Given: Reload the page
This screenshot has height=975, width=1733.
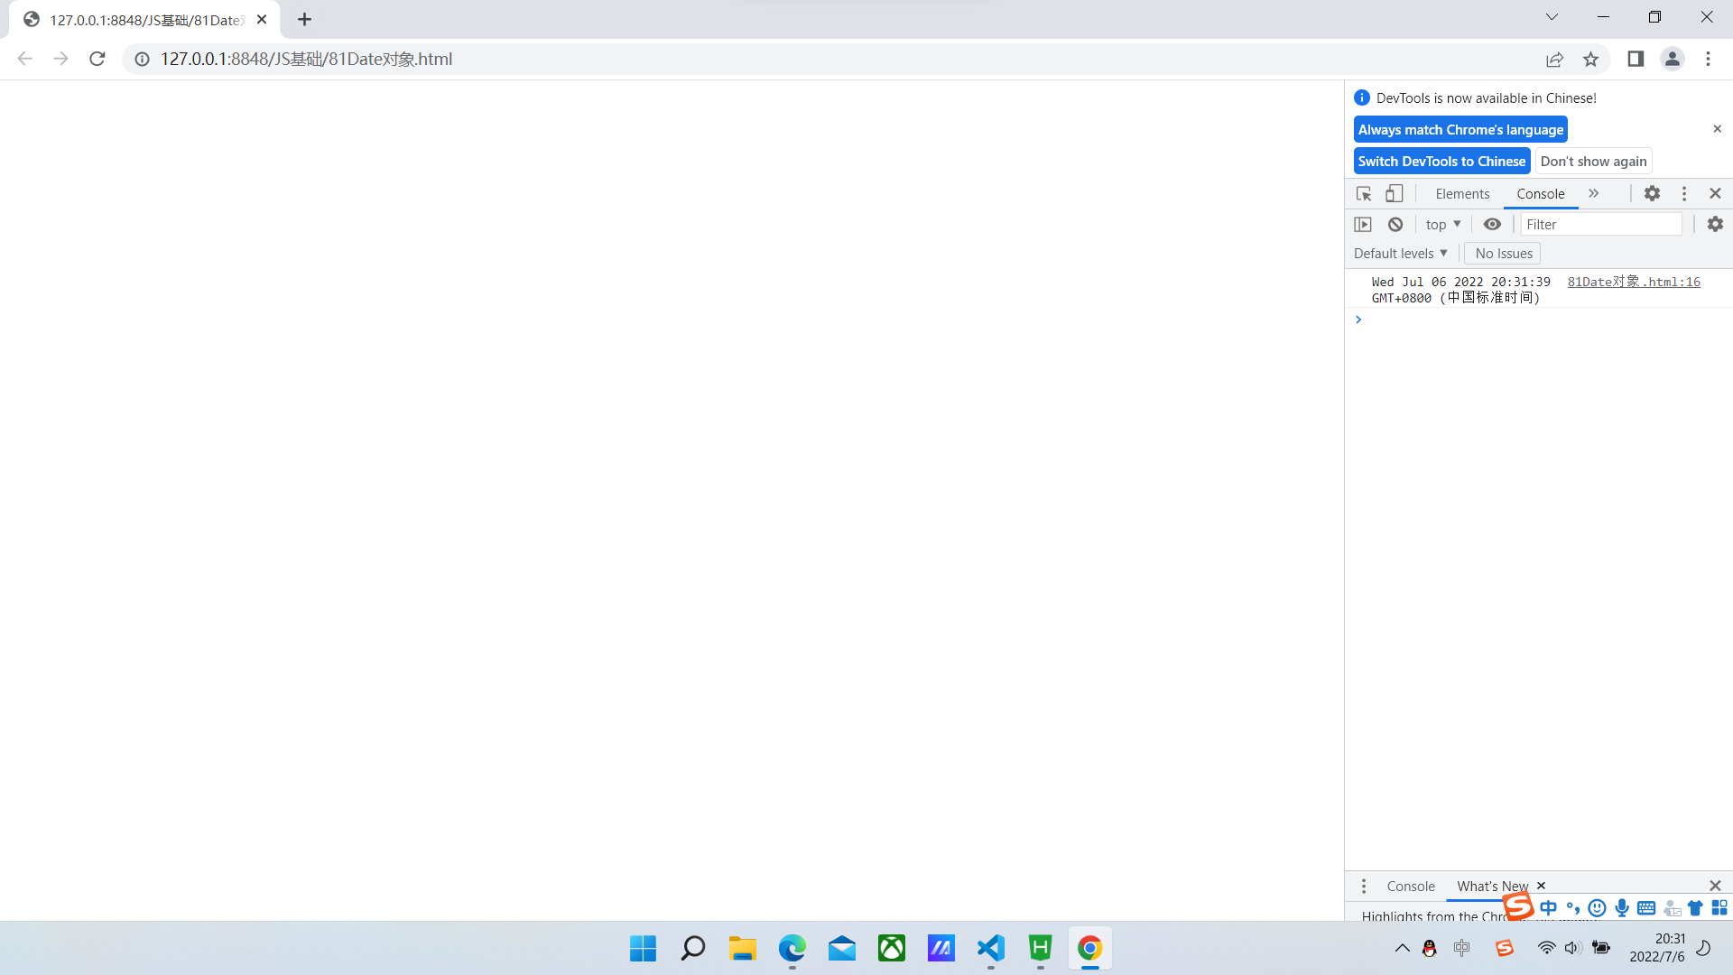Looking at the screenshot, I should tap(97, 60).
